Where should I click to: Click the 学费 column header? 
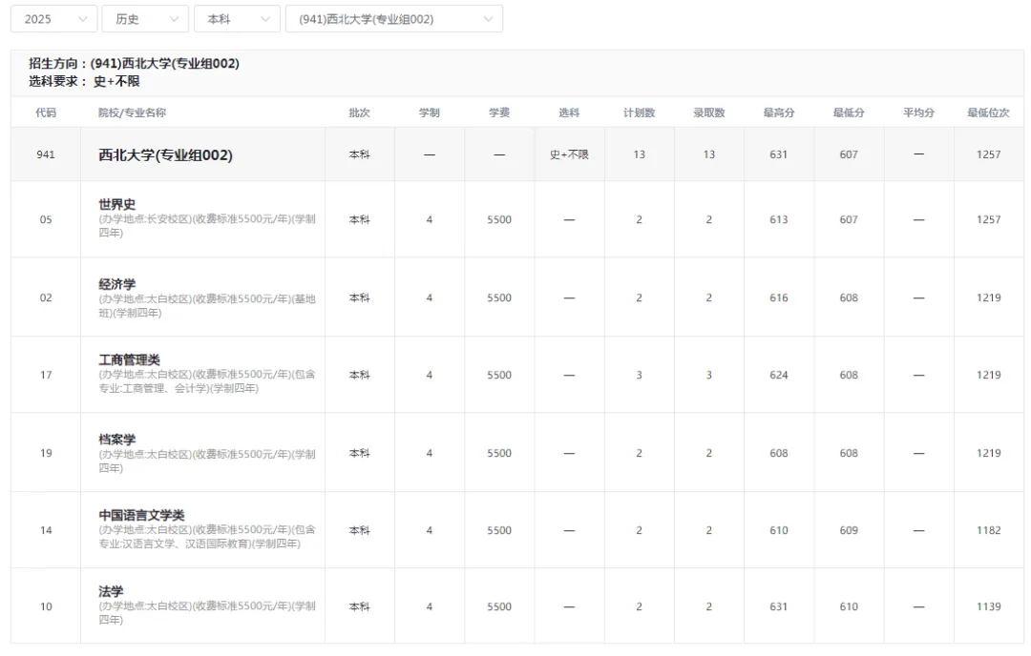click(499, 113)
